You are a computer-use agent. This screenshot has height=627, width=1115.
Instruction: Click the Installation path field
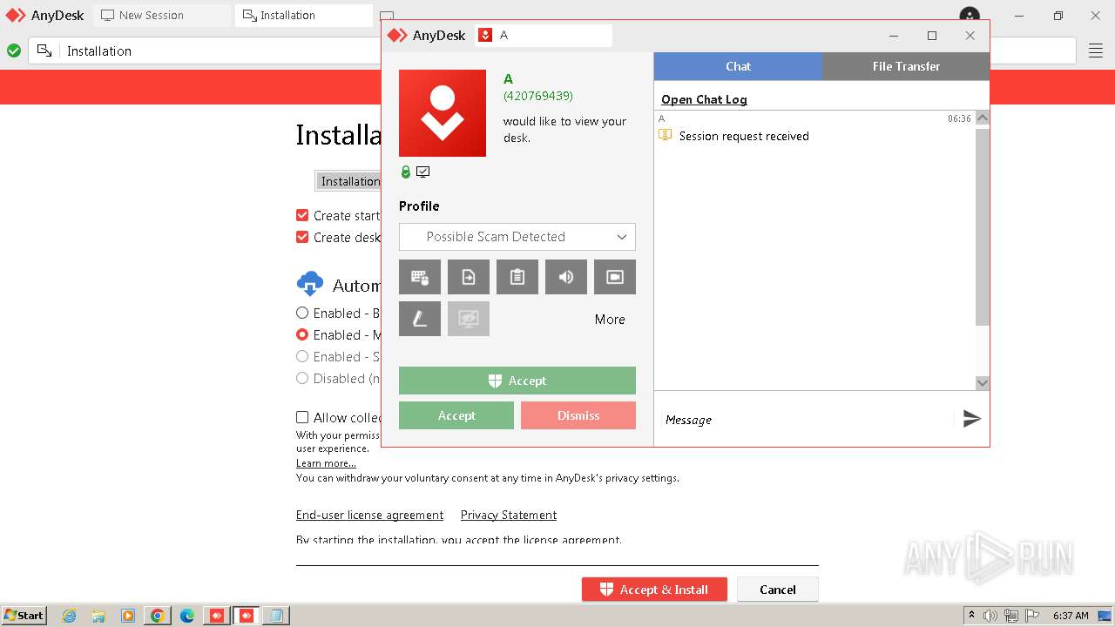(x=348, y=181)
